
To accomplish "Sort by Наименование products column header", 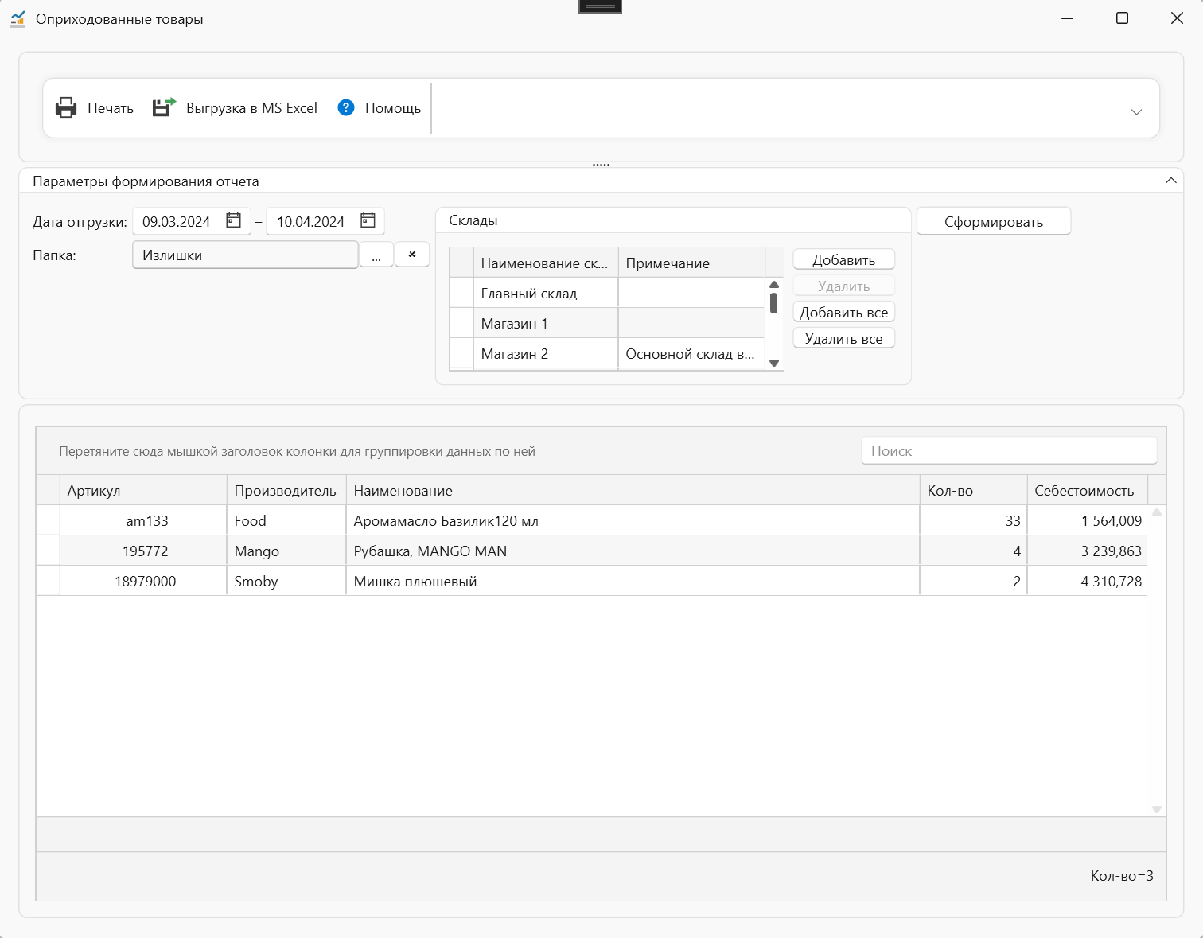I will [633, 490].
